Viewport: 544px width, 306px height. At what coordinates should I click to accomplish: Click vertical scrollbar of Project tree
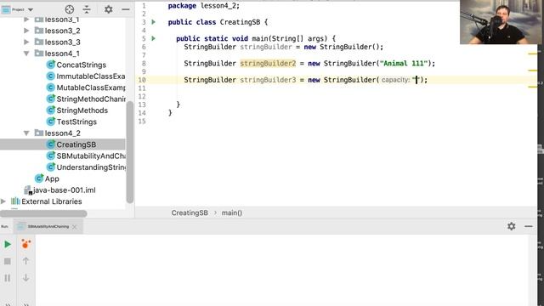[130, 152]
